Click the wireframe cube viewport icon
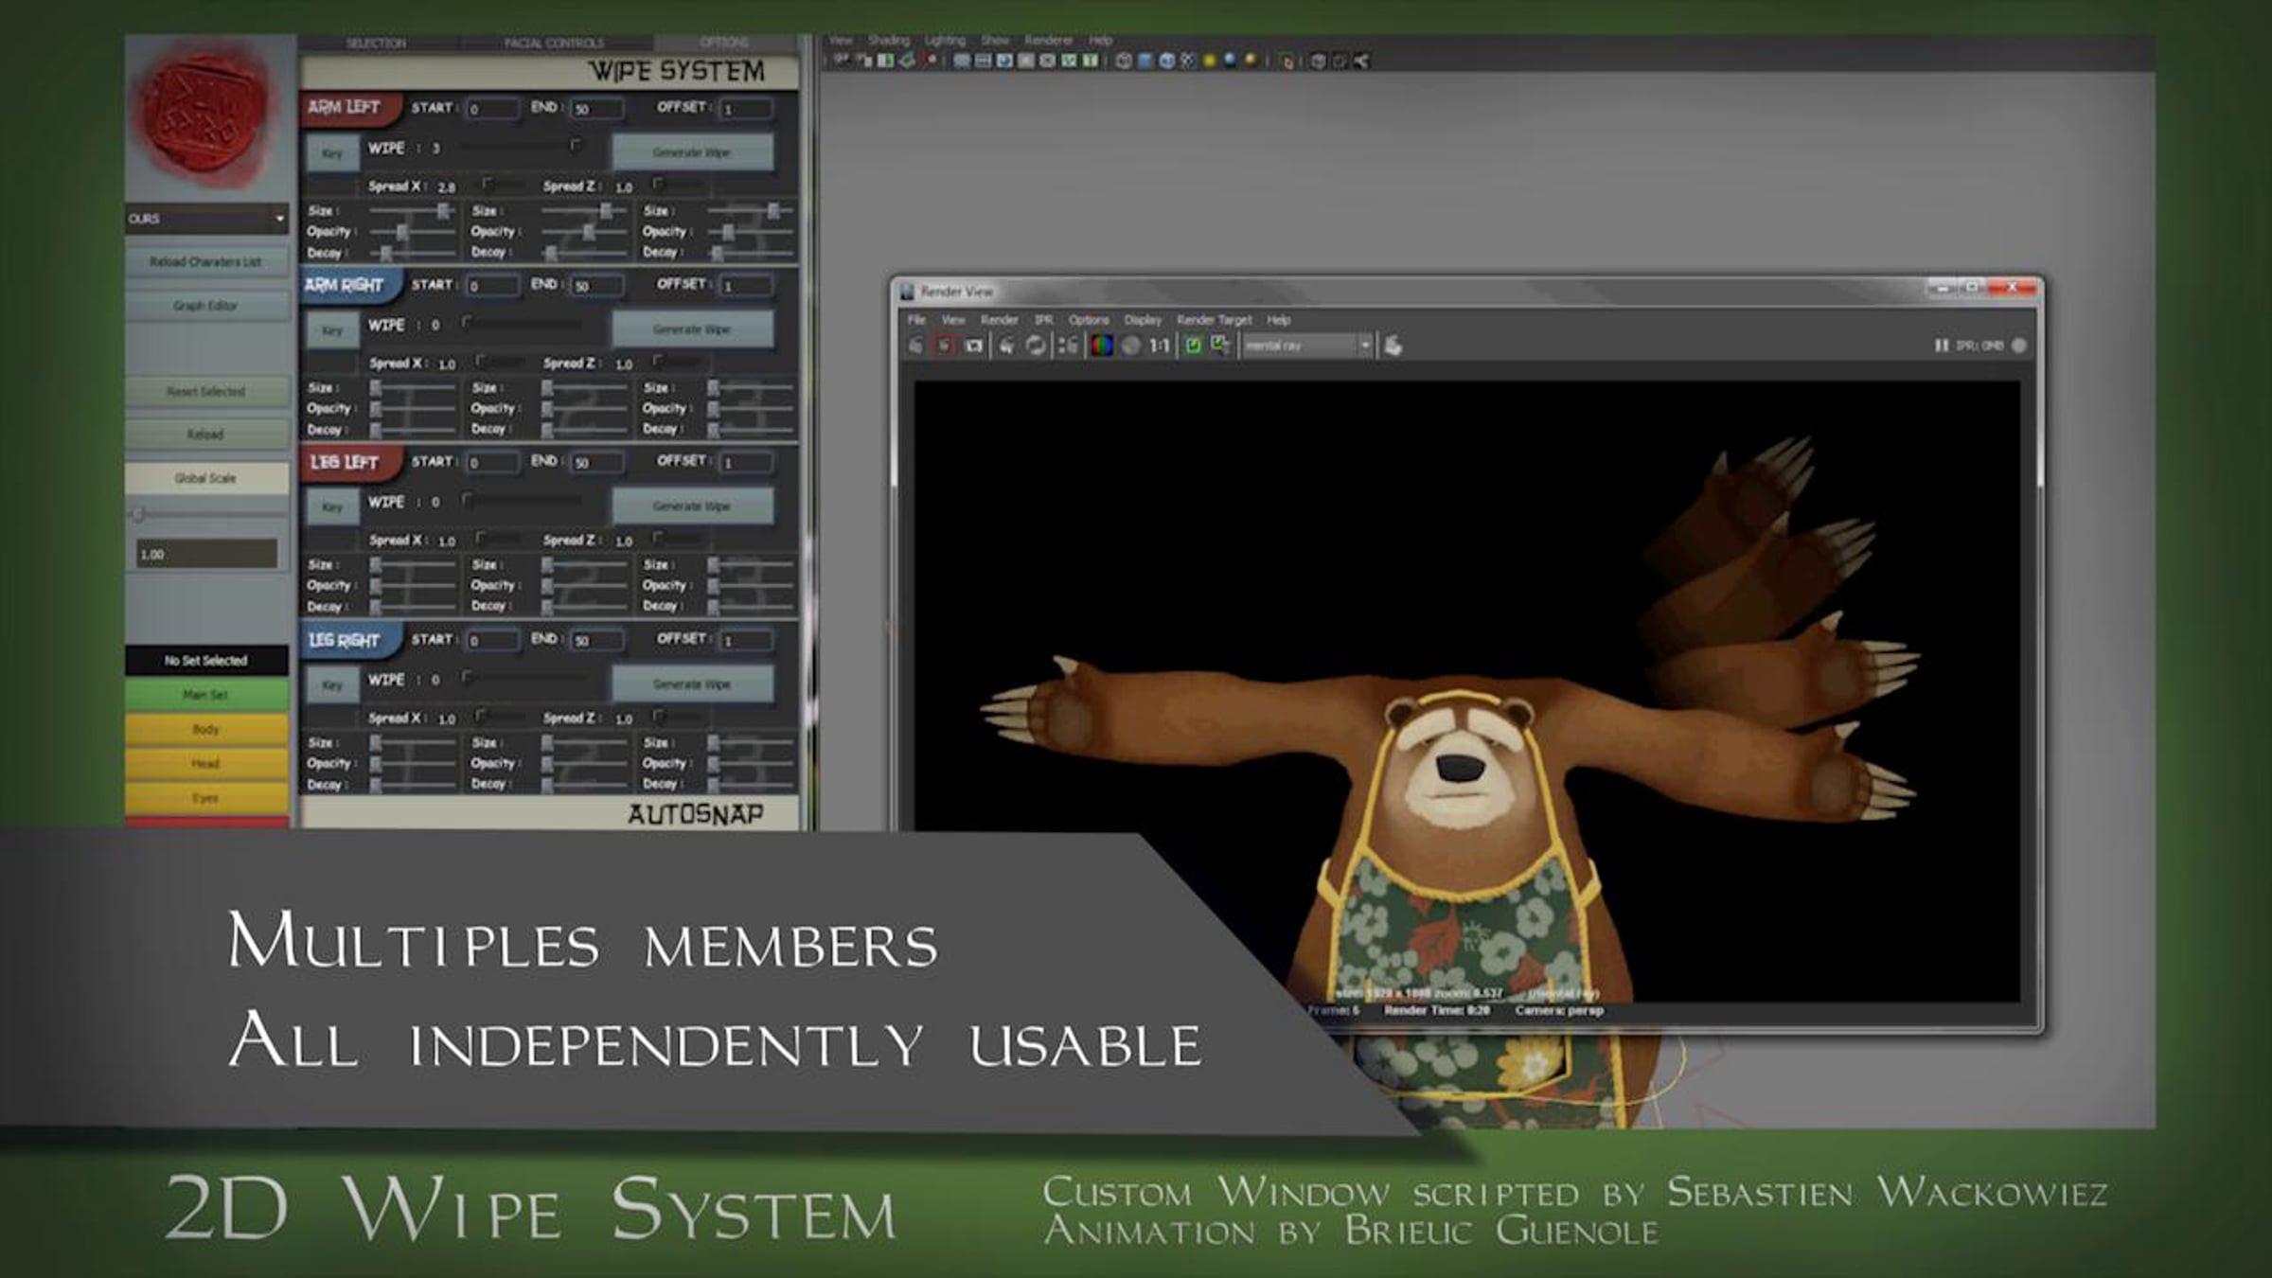The width and height of the screenshot is (2272, 1278). pyautogui.click(x=1124, y=61)
